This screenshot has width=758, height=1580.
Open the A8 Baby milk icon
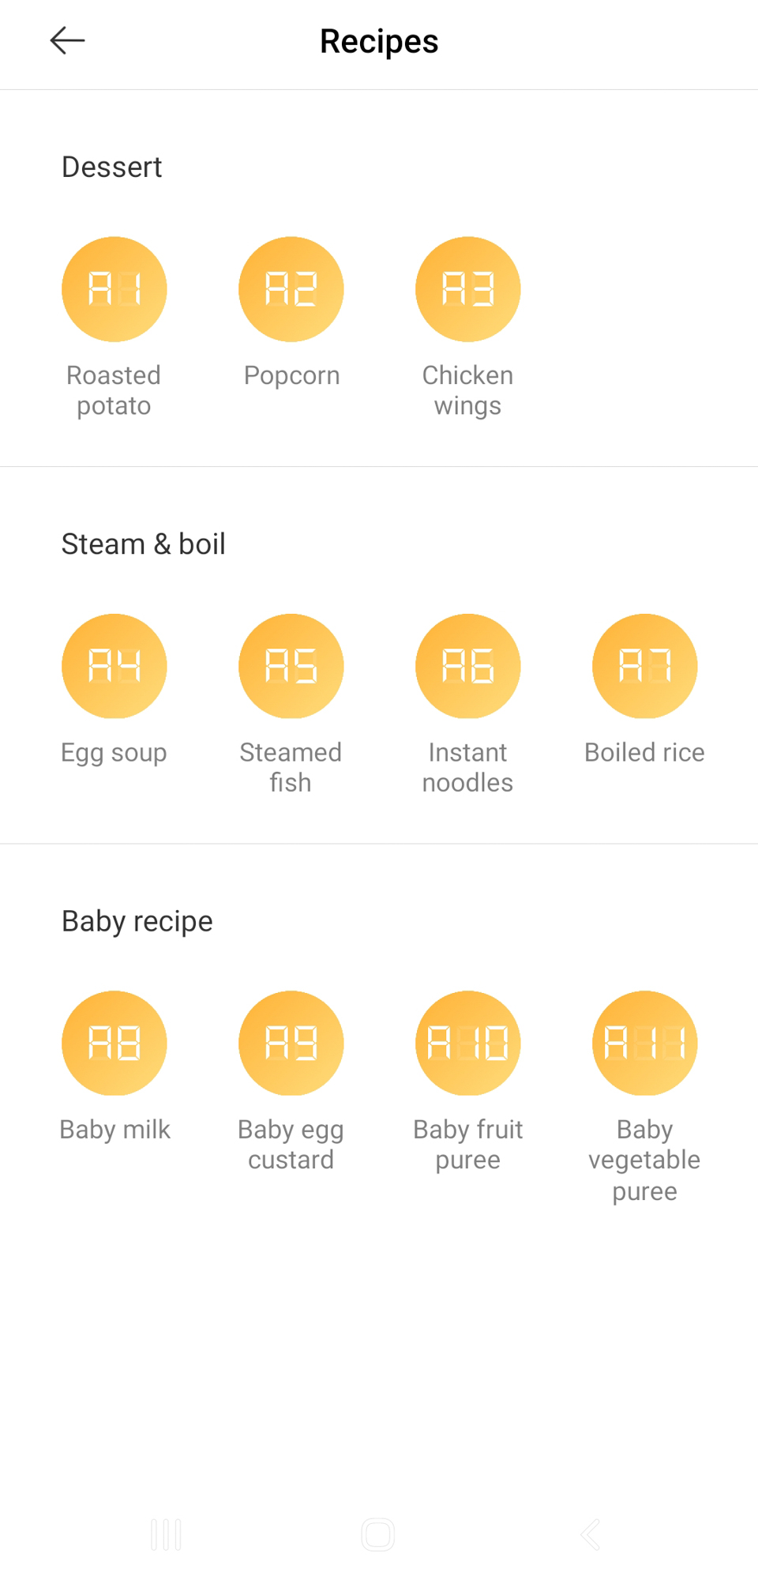click(114, 1043)
